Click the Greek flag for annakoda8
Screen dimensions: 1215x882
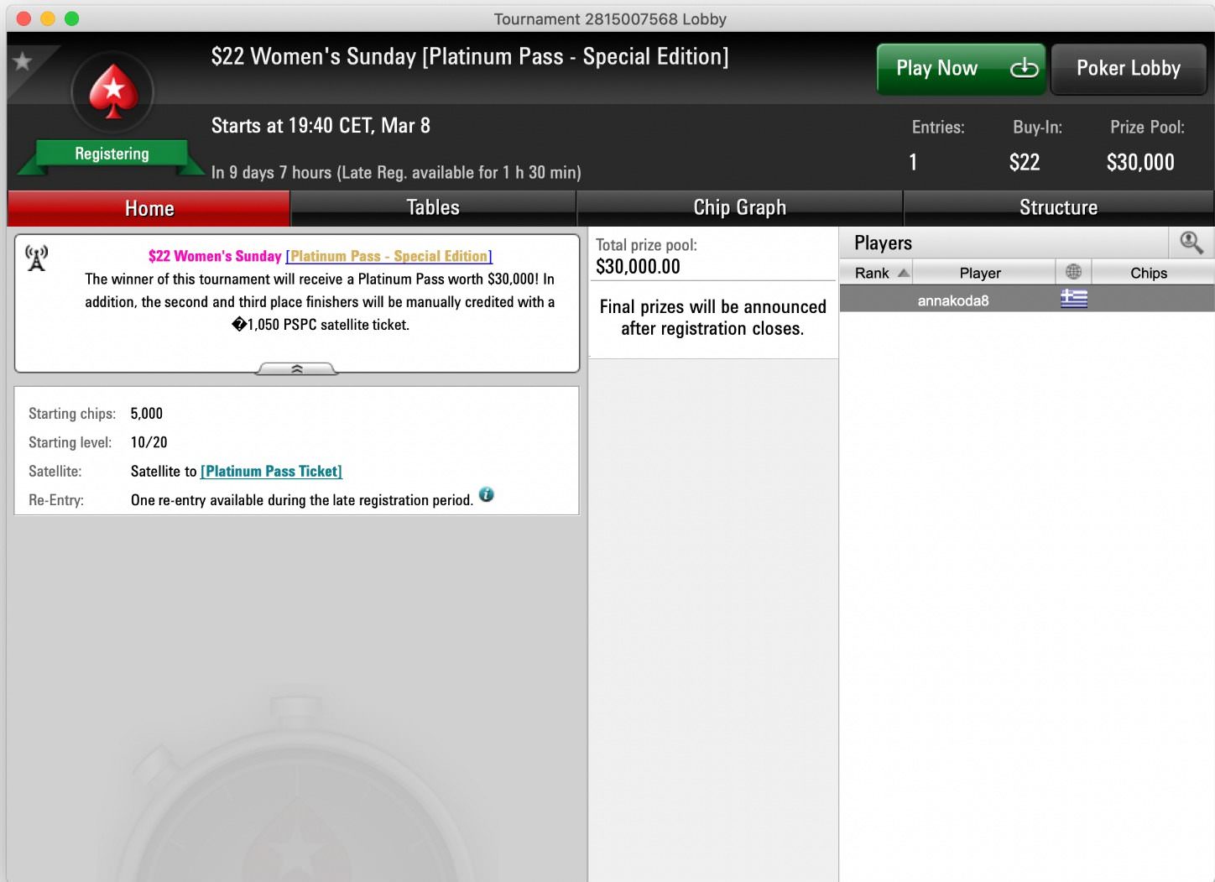[x=1073, y=299]
